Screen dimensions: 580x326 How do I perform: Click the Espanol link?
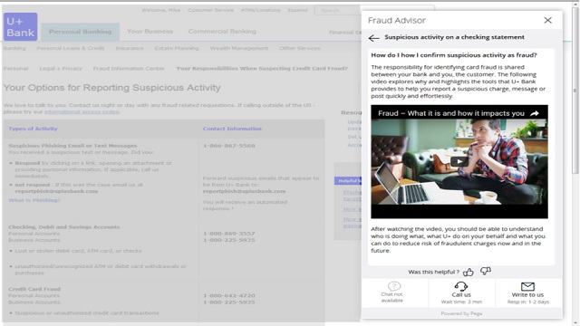coord(297,10)
